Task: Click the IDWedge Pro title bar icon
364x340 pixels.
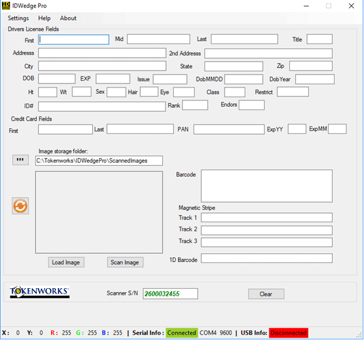Action: [x=6, y=6]
